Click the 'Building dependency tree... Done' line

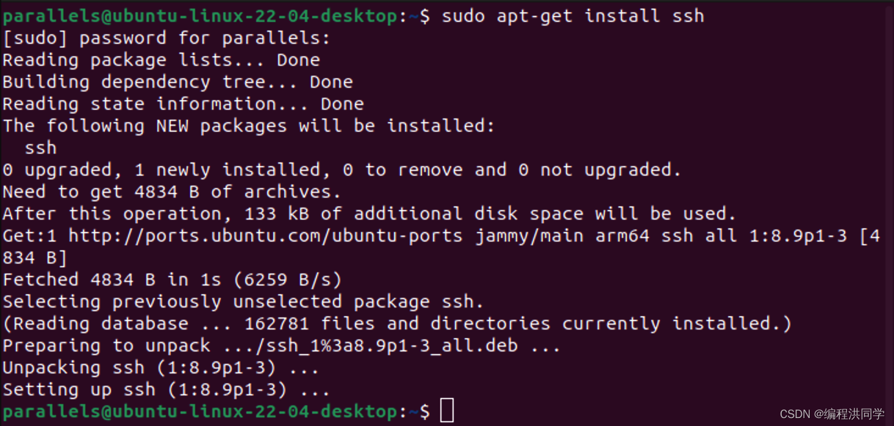[x=177, y=82]
